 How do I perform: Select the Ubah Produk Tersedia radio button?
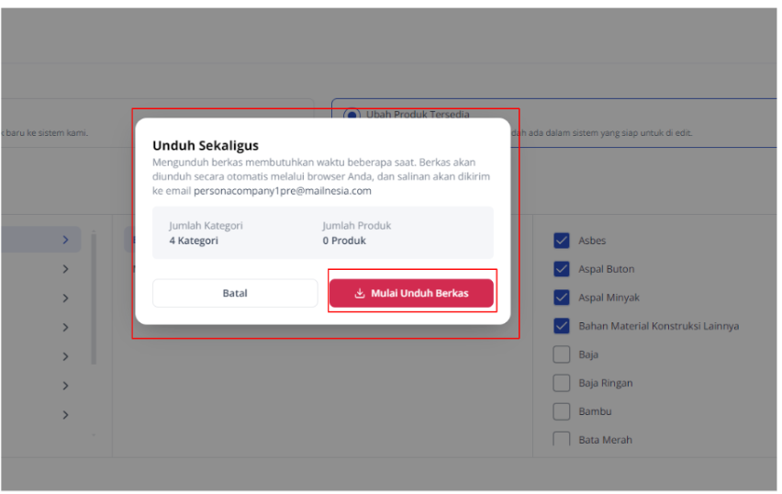tap(352, 114)
